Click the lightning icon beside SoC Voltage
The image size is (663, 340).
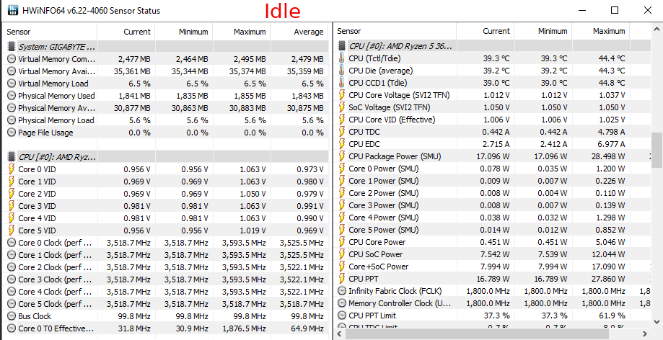pos(342,107)
